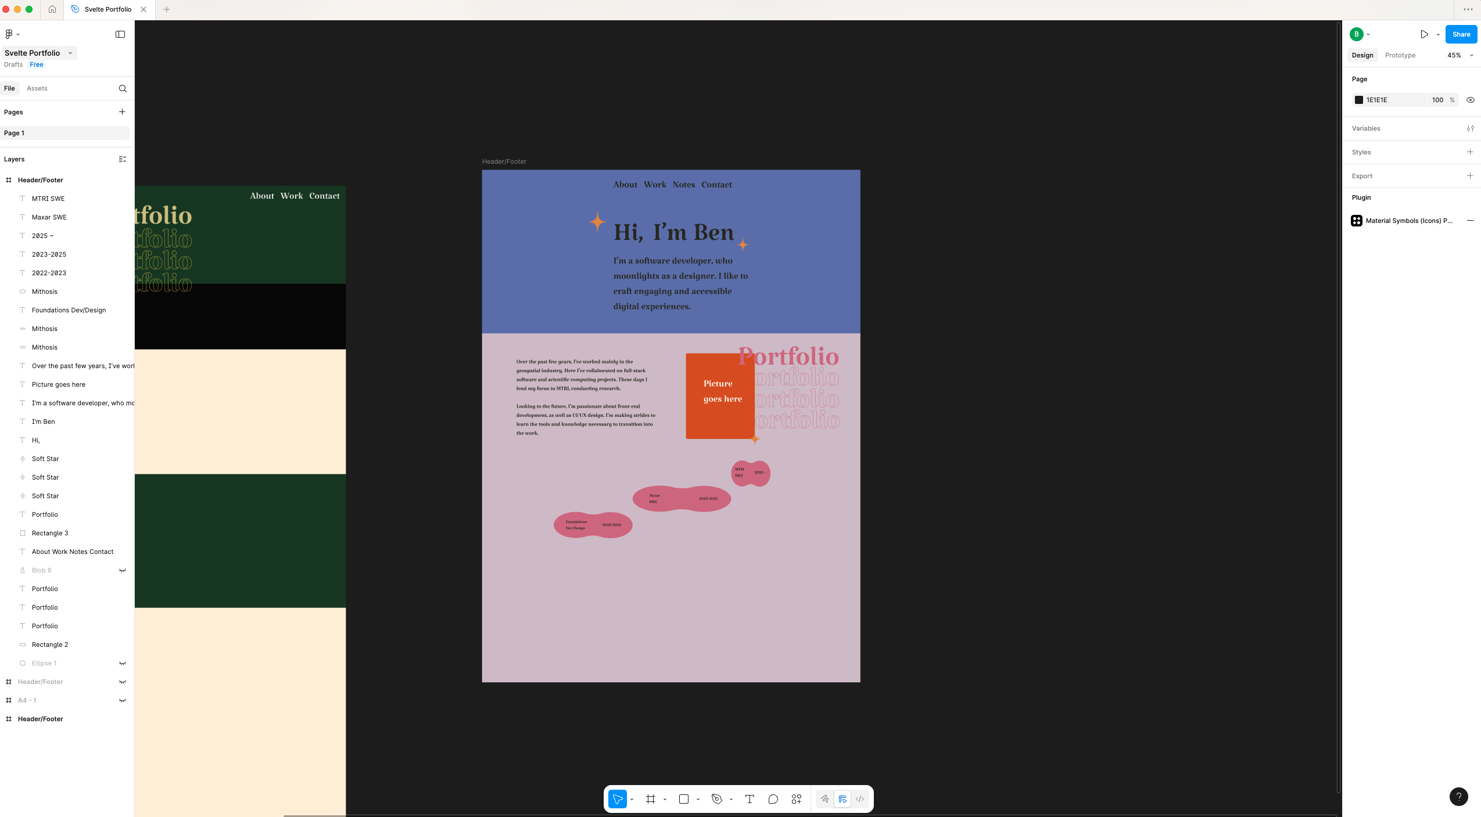The width and height of the screenshot is (1481, 817).
Task: Show hidden Ellipse 1 layer
Action: click(x=123, y=663)
